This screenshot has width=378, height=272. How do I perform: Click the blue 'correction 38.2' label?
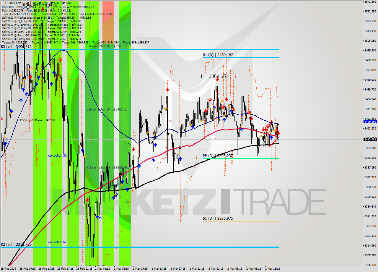[x=59, y=156]
